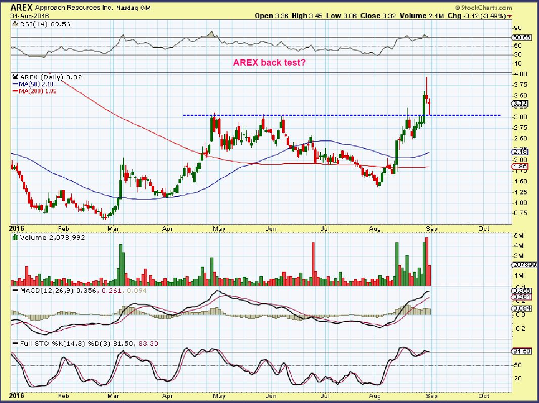Screen dimensions: 539x403
Task: Click the 0.261 signal value tag on right
Action: click(521, 297)
